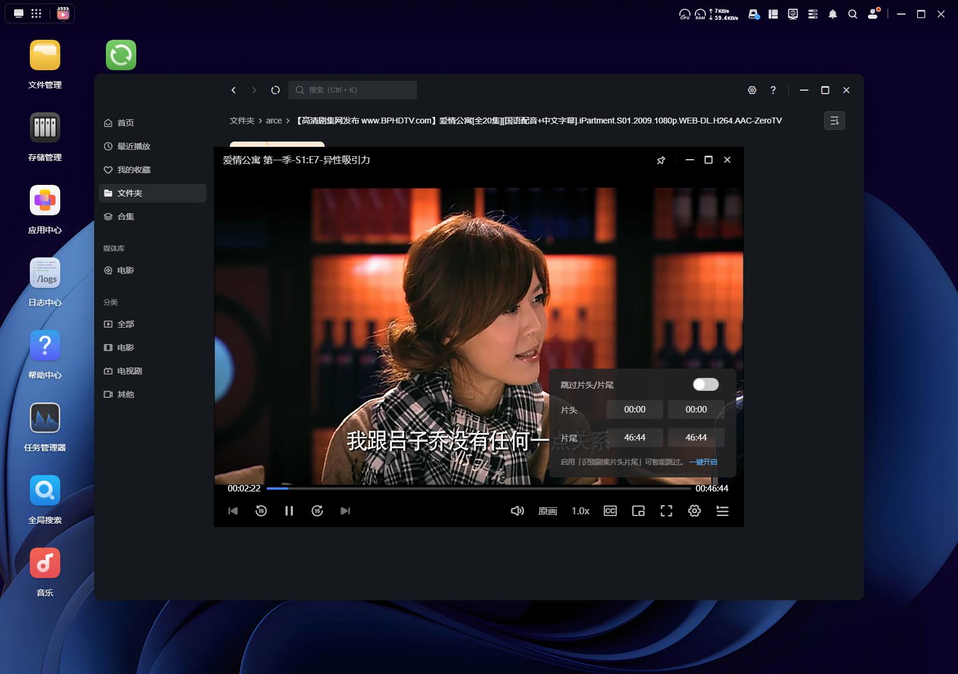Pin the player window on top
The image size is (958, 674).
[661, 160]
